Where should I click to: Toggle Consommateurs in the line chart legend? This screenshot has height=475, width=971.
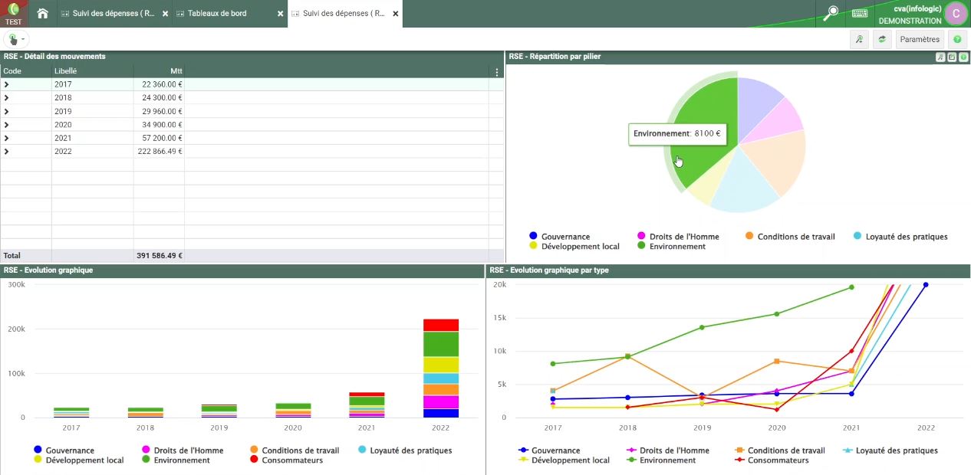[x=772, y=460]
